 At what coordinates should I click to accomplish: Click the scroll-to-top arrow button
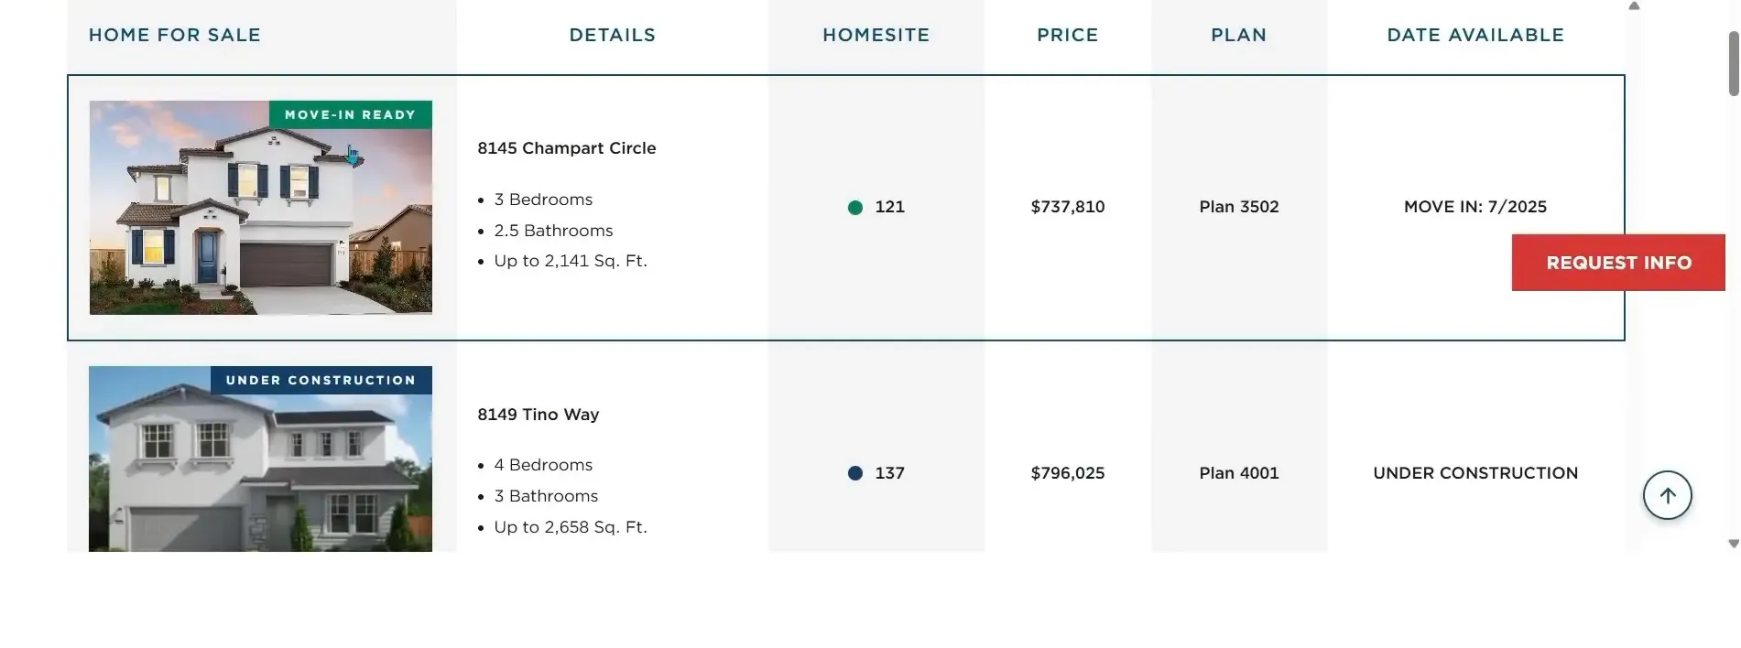[1667, 495]
